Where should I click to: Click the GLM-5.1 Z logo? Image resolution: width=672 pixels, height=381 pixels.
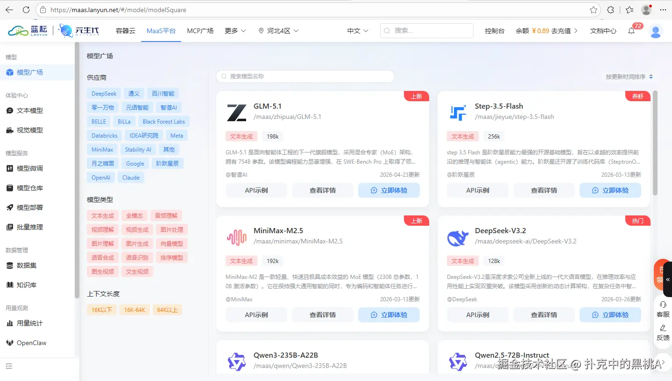coord(236,112)
